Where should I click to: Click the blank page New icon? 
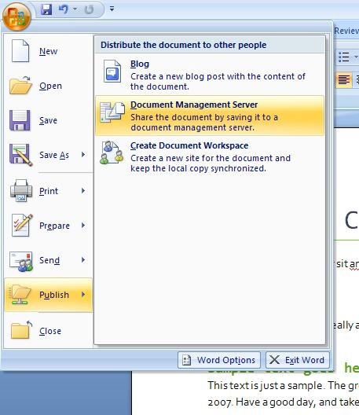click(x=20, y=51)
